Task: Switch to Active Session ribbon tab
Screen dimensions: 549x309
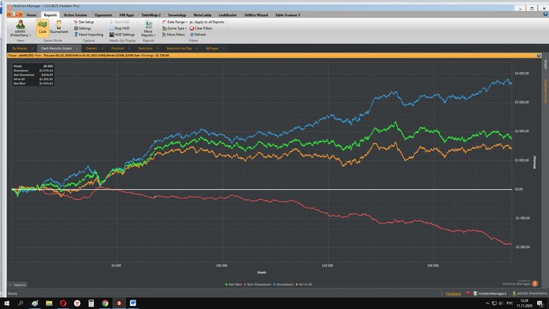Action: point(75,15)
